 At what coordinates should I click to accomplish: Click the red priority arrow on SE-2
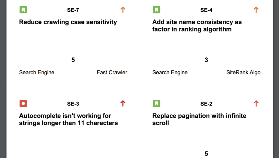point(256,104)
